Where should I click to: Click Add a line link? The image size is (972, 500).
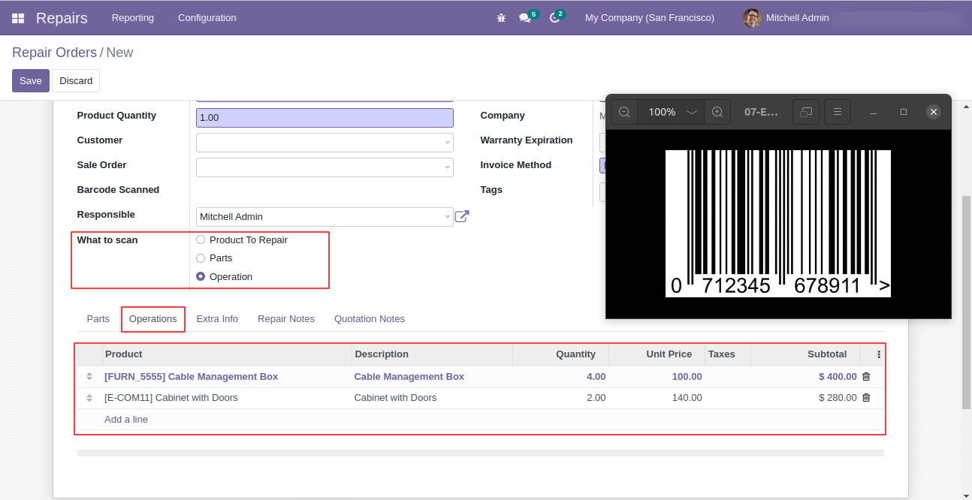click(x=126, y=420)
